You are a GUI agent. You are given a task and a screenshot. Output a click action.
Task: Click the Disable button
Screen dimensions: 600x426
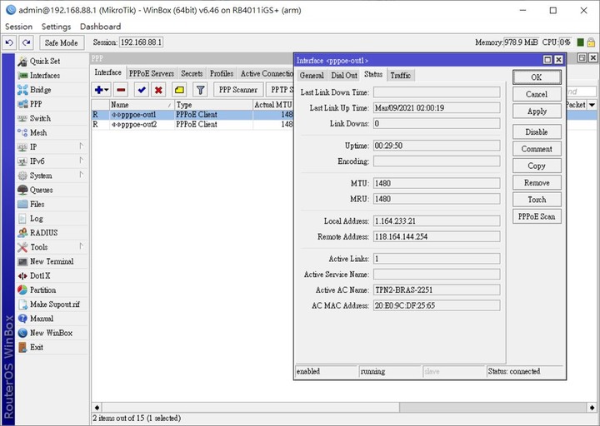click(537, 131)
